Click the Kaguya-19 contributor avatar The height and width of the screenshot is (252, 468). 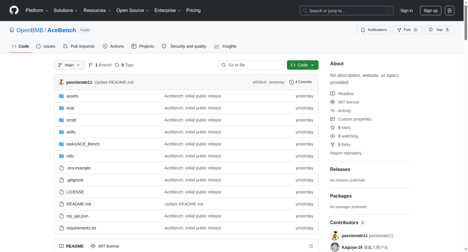pos(335,247)
